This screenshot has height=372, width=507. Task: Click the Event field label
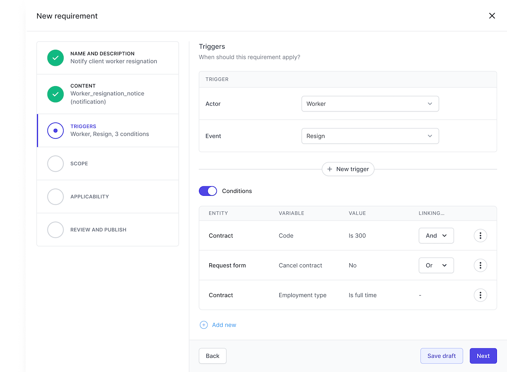click(x=213, y=136)
